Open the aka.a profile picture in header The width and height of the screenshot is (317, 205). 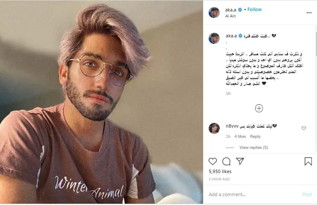214,12
